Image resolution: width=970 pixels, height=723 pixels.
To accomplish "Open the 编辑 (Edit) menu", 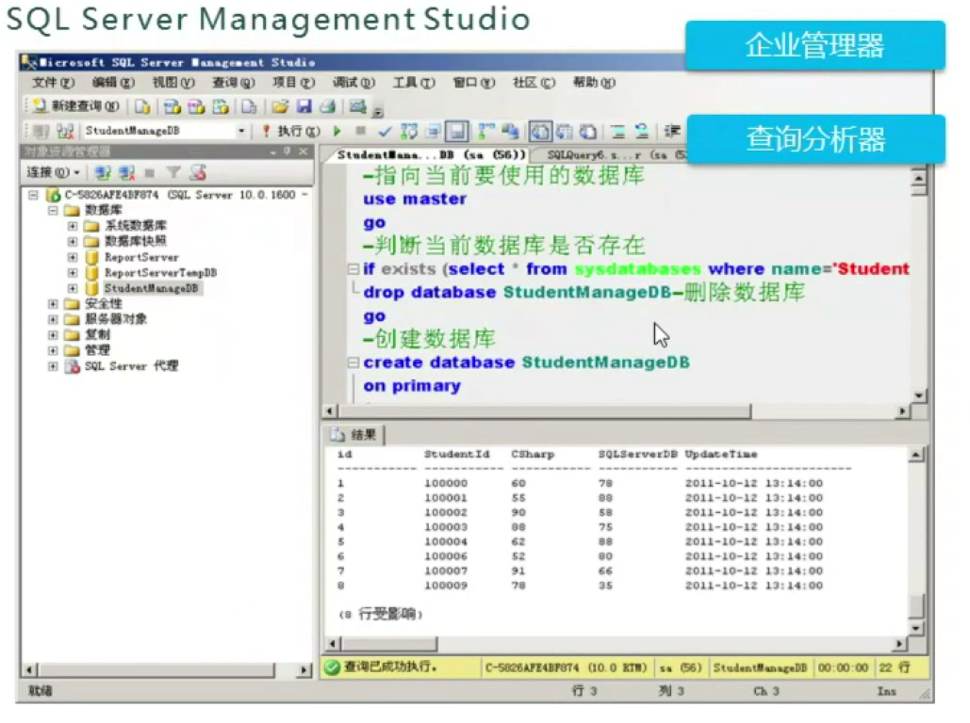I will [113, 82].
